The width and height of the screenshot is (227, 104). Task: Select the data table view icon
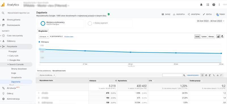pyautogui.click(x=202, y=75)
